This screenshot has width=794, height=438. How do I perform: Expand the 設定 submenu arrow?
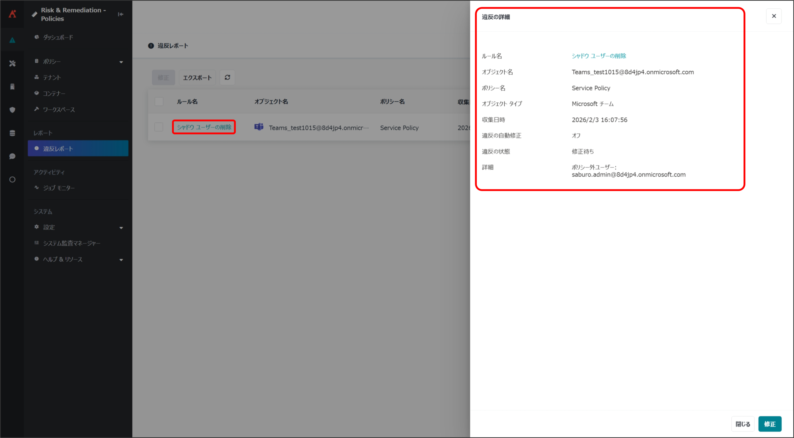[x=121, y=228]
